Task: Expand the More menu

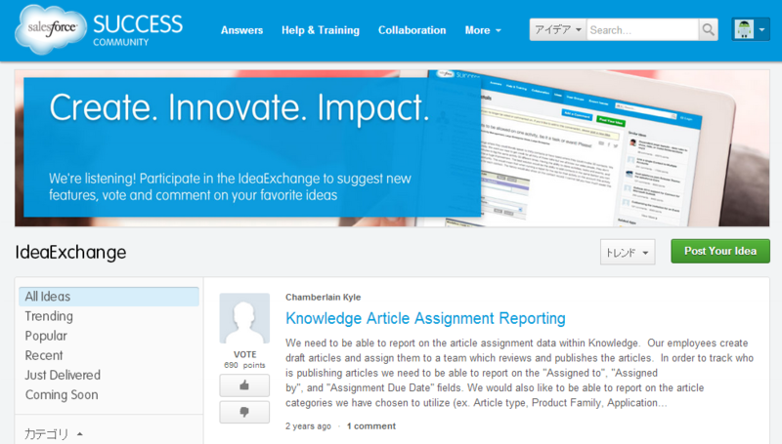Action: [x=483, y=30]
